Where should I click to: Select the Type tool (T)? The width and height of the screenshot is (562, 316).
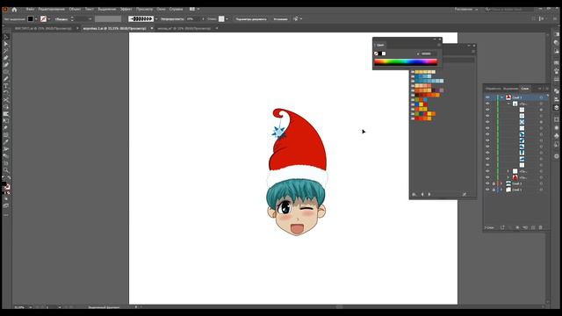[x=6, y=86]
